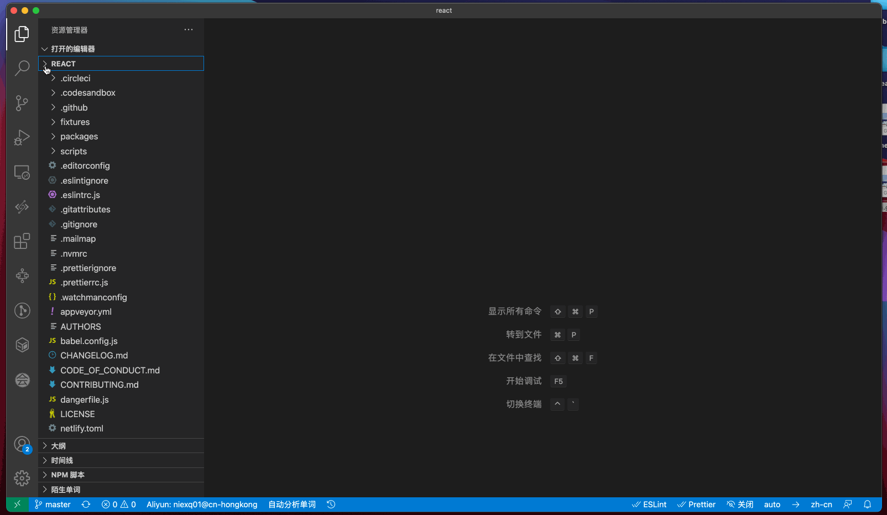
Task: Click 自动分析单词 in status bar
Action: tap(292, 504)
